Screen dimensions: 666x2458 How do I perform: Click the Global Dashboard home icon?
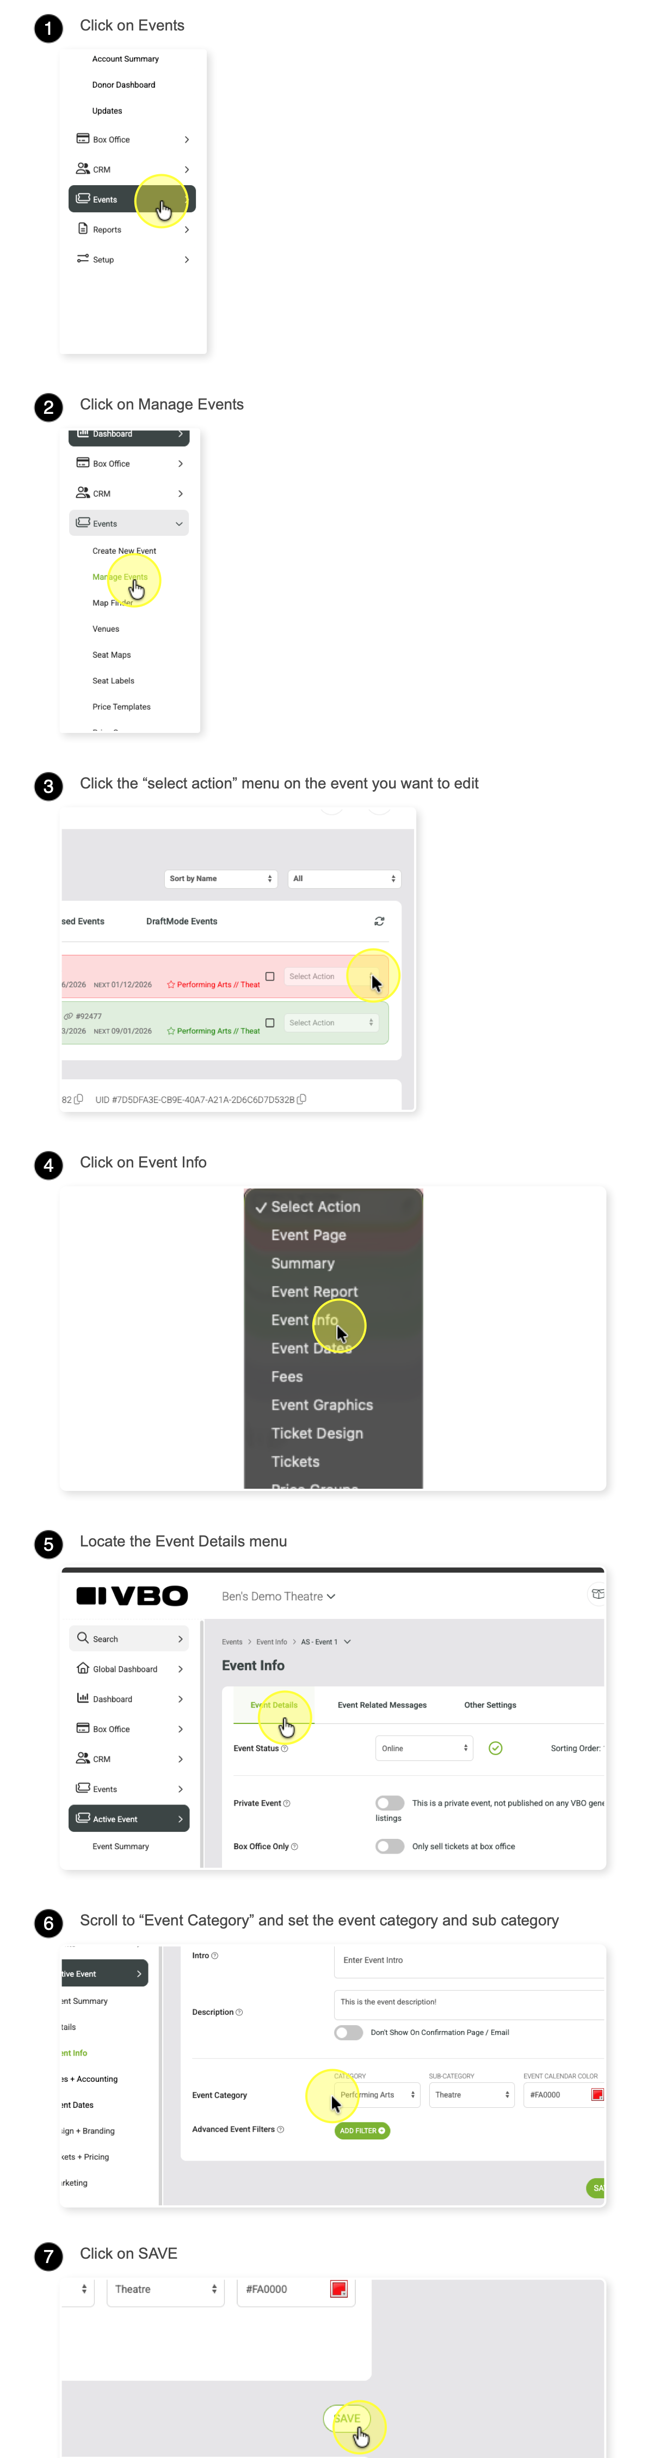(83, 1668)
